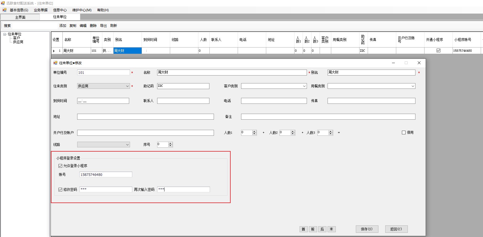Decrease the 人数2 spinner value
Image resolution: width=483 pixels, height=237 pixels.
tap(293, 134)
